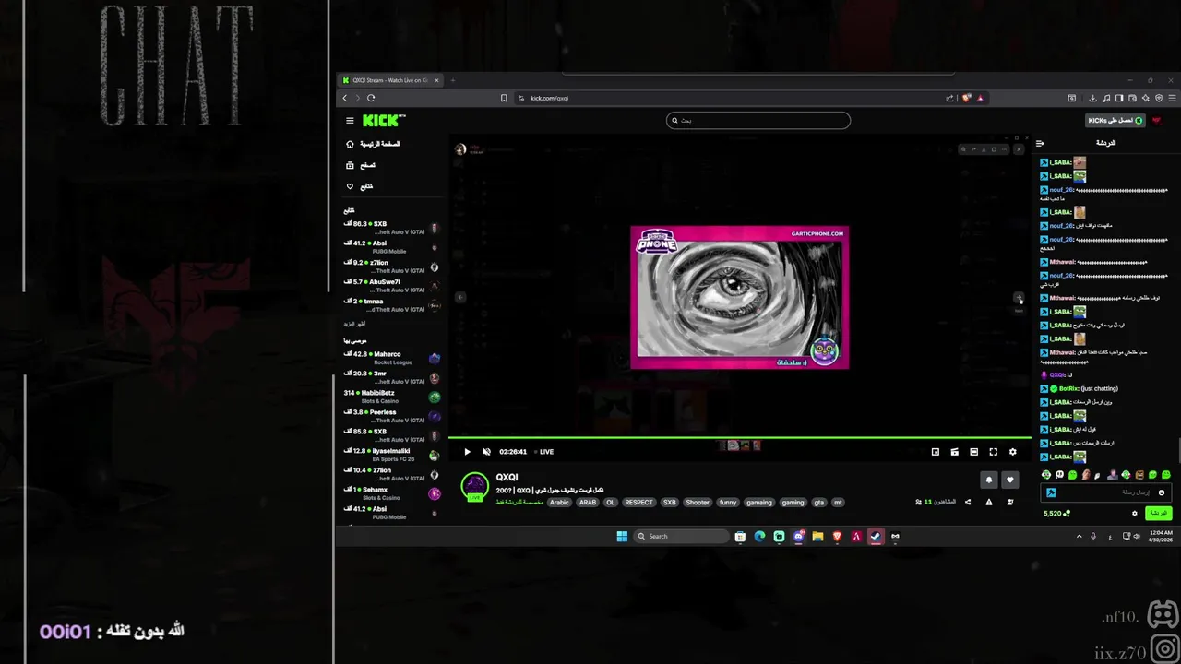This screenshot has width=1181, height=664.
Task: Open the Brave Shields lion icon
Action: click(966, 98)
